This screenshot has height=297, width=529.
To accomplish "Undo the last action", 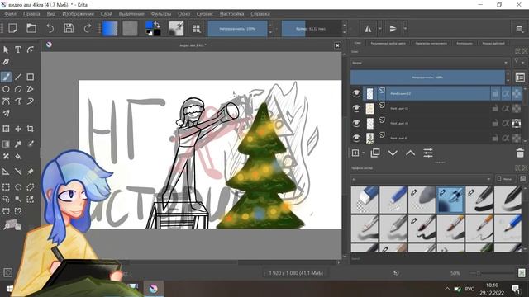I will [50, 28].
